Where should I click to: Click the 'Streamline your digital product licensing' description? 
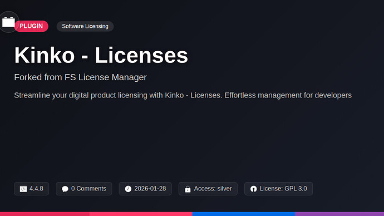click(183, 95)
